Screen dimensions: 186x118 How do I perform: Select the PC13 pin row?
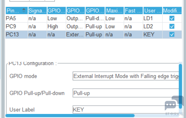click(x=93, y=34)
